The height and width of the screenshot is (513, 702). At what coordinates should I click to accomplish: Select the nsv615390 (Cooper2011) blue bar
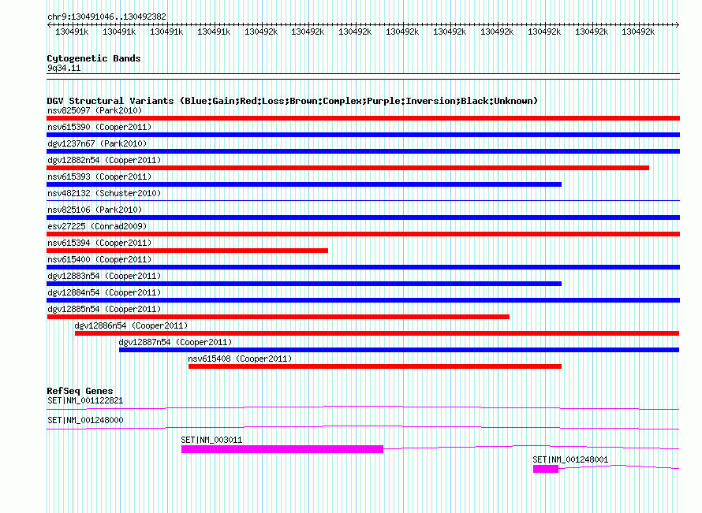[x=363, y=135]
